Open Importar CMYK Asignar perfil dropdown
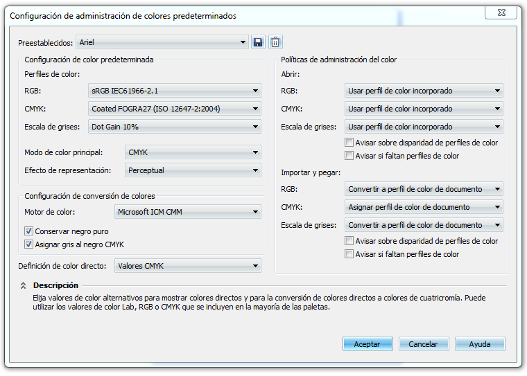Screen dimensions: 527x376 423,207
